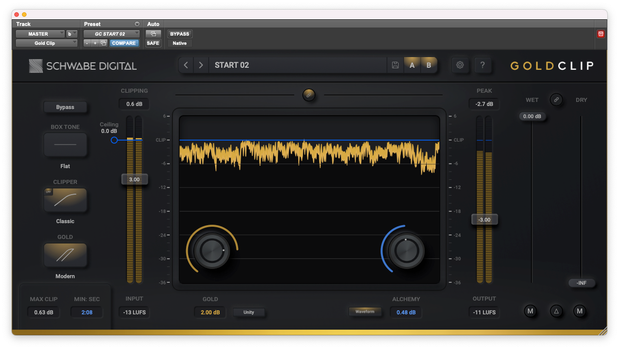Click the blue Ceiling handle circle
Screen dimensions: 619x349
pyautogui.click(x=114, y=140)
